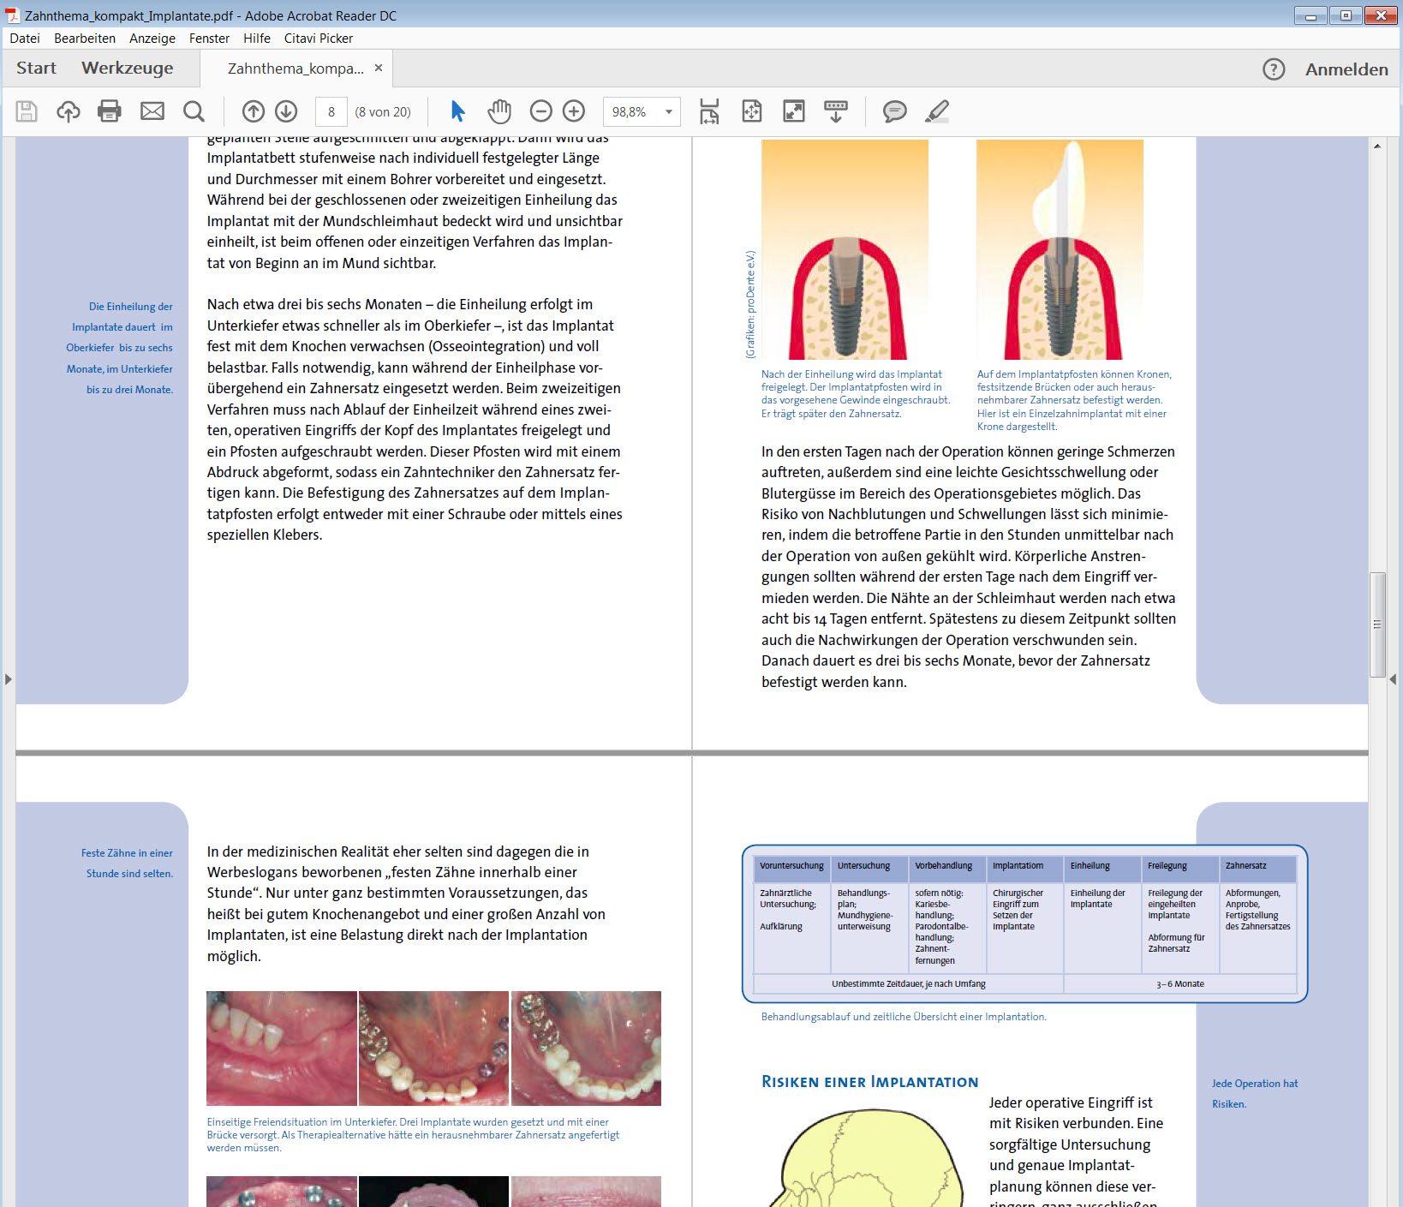Viewport: 1403px width, 1207px height.
Task: Click margin note 'Die Einheilung der'
Action: [130, 307]
